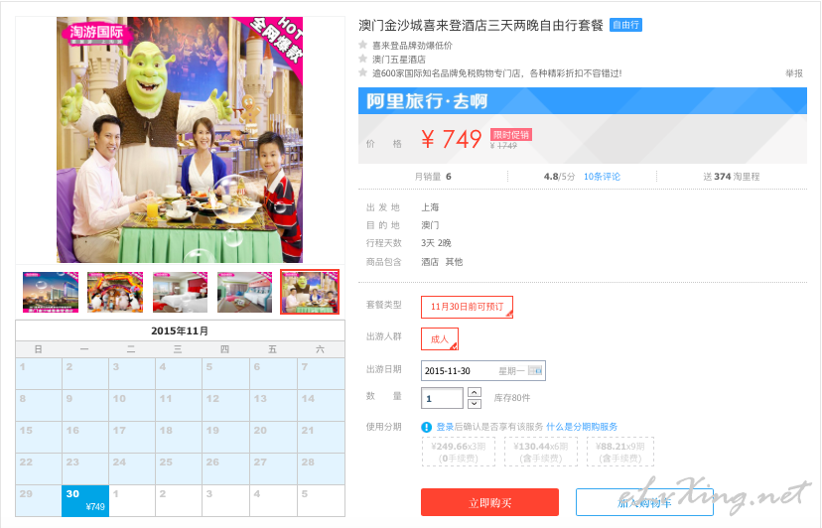Click the 上海 departure city value
The image size is (822, 528).
coord(430,207)
